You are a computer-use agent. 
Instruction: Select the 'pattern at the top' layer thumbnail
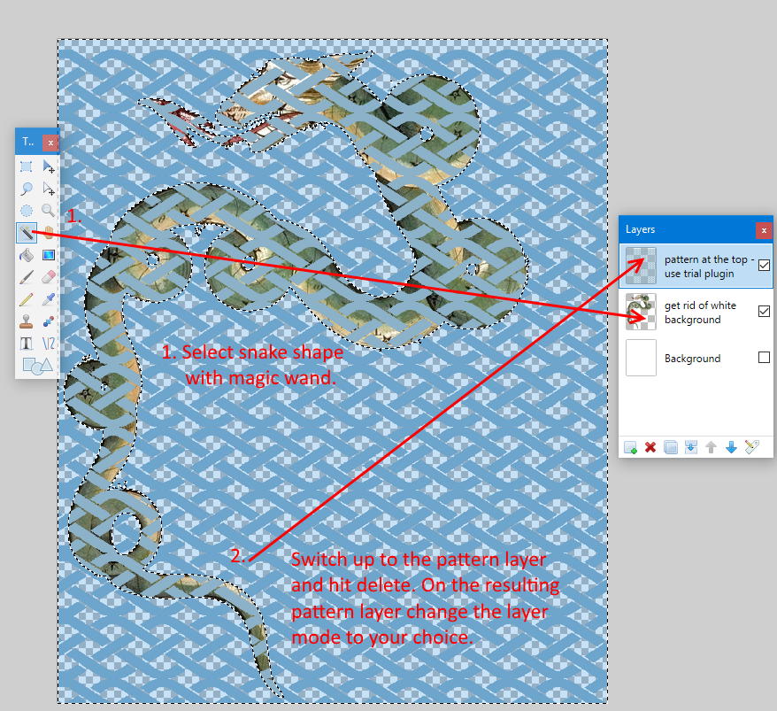click(641, 266)
